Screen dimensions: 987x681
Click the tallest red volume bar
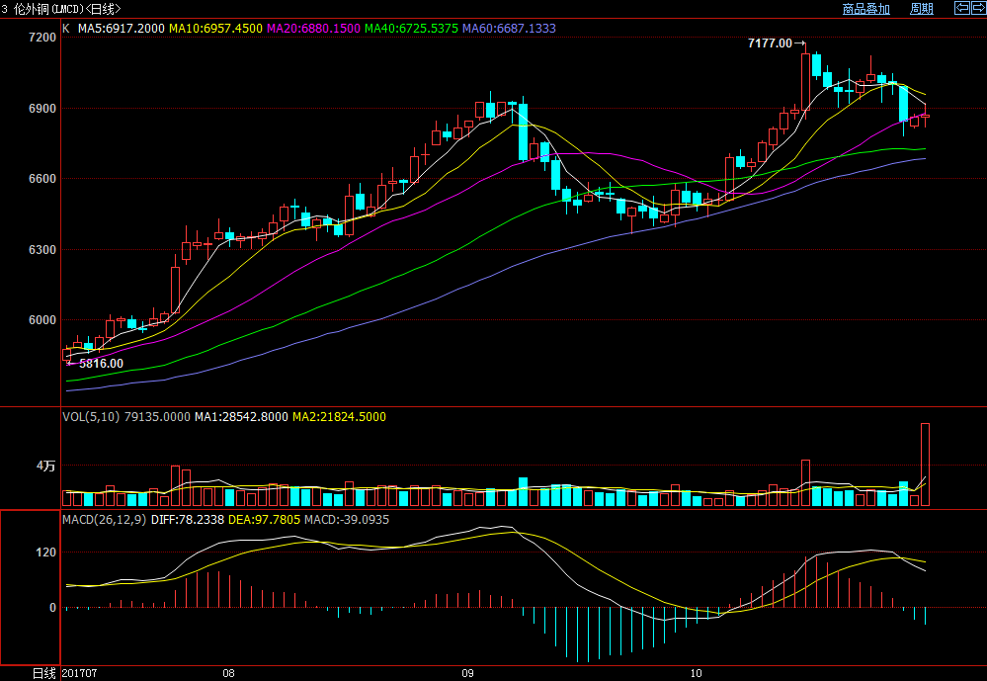[926, 465]
